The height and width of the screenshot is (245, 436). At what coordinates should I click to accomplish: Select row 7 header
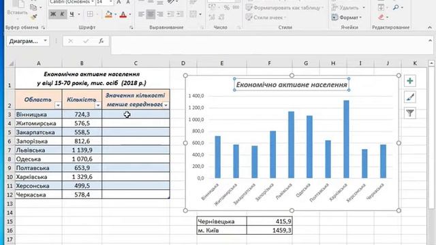tap(10, 150)
